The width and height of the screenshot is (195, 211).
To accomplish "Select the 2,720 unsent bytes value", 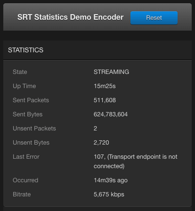I will pos(101,143).
